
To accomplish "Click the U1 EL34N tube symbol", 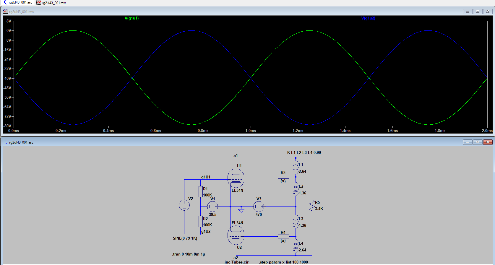I will click(x=236, y=178).
